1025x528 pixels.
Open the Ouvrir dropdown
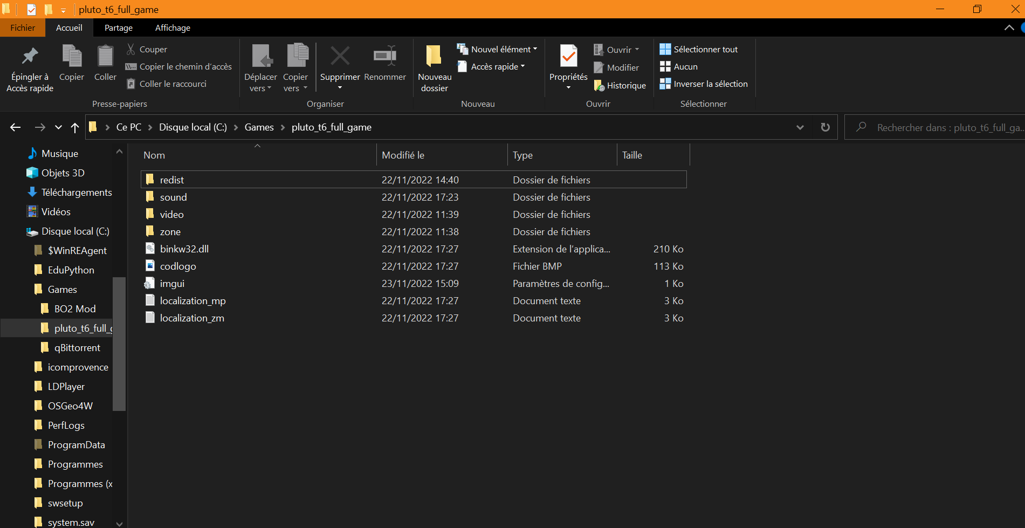pyautogui.click(x=616, y=50)
